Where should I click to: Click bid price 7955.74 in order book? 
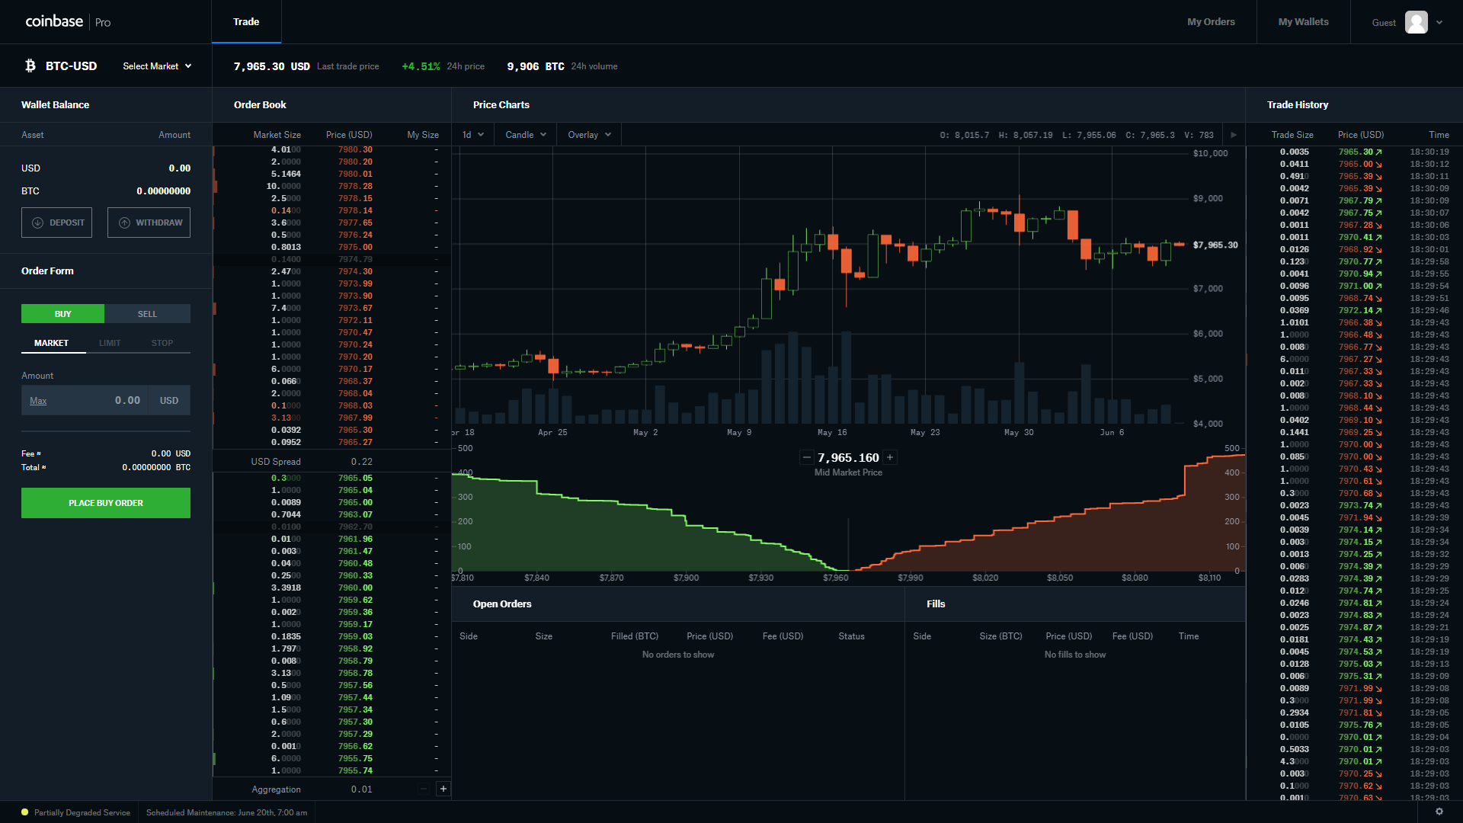click(355, 770)
